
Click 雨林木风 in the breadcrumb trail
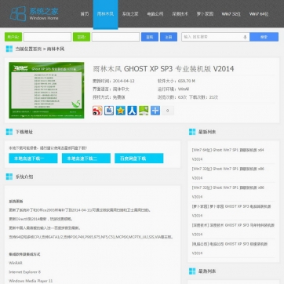[x=56, y=49]
